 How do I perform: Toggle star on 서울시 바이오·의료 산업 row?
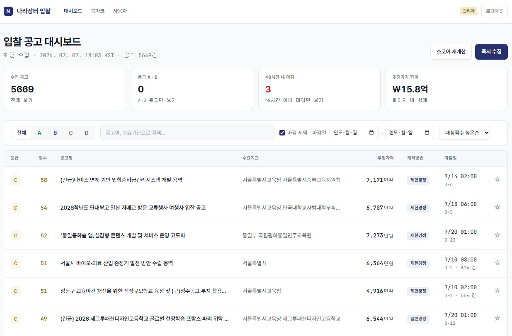click(497, 263)
